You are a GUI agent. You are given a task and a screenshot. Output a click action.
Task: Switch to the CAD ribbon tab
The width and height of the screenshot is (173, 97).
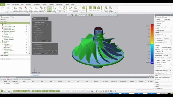(x=22, y=5)
